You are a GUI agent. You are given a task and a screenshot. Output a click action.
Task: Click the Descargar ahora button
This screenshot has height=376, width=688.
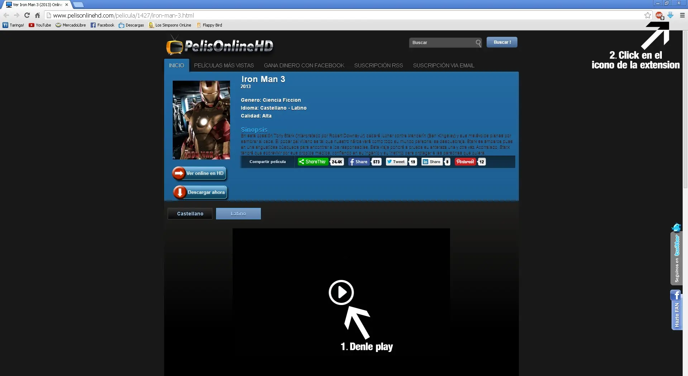click(x=200, y=192)
